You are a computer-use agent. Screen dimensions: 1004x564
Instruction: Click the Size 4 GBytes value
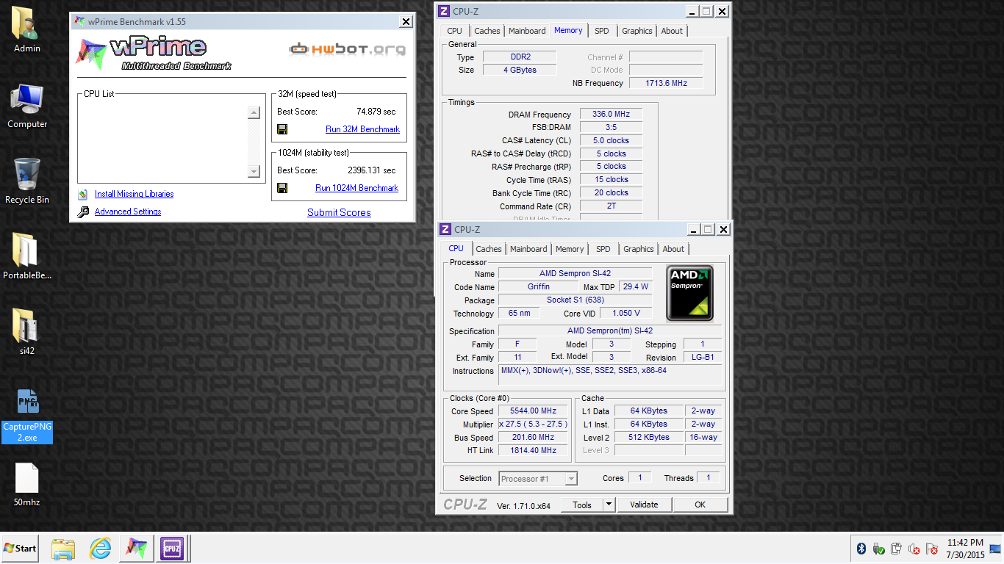point(520,70)
